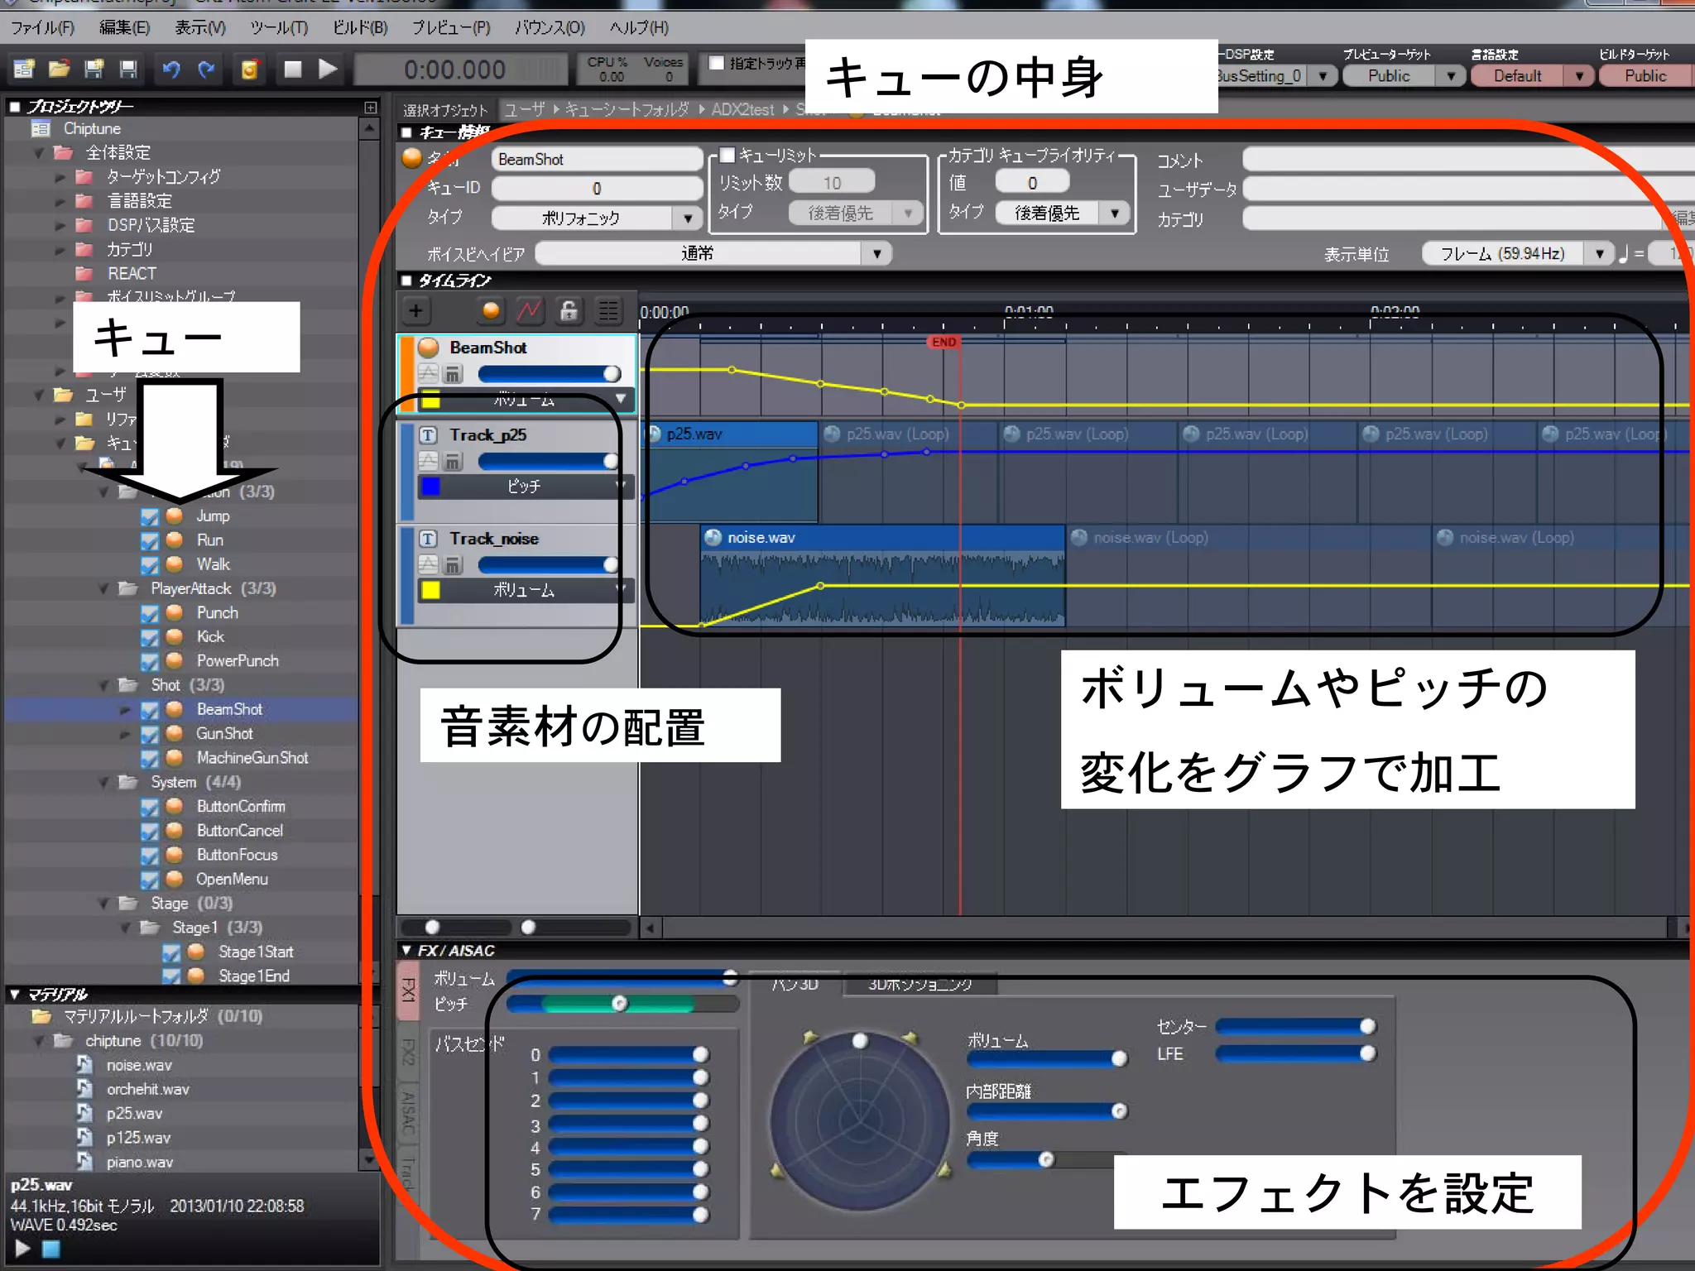Click the noise.wav clip on timeline
The image size is (1695, 1271).
point(882,575)
